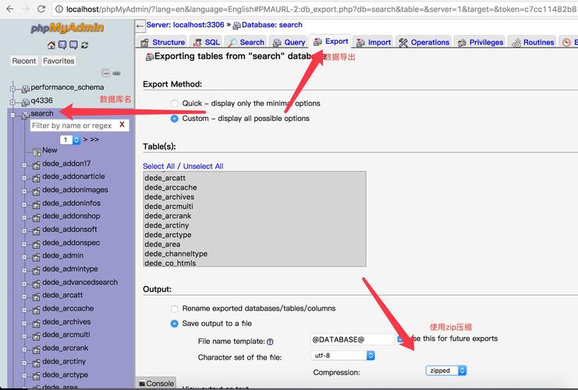Expand the performance_schema database node
Viewport: 578px width, 390px height.
(12, 88)
